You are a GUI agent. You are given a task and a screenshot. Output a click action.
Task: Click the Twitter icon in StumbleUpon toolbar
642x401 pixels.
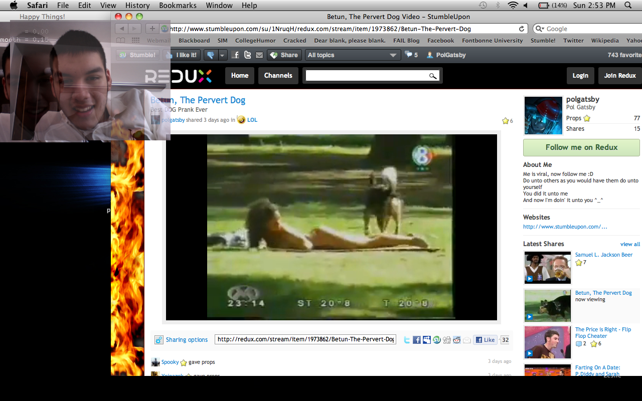click(247, 55)
